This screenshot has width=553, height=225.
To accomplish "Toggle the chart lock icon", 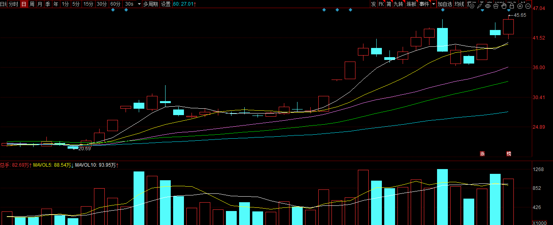I will tap(512, 6).
